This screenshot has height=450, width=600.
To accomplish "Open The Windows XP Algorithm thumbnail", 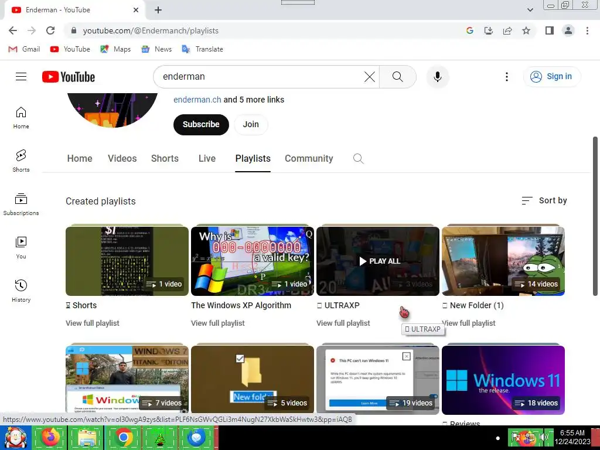I will point(253,261).
